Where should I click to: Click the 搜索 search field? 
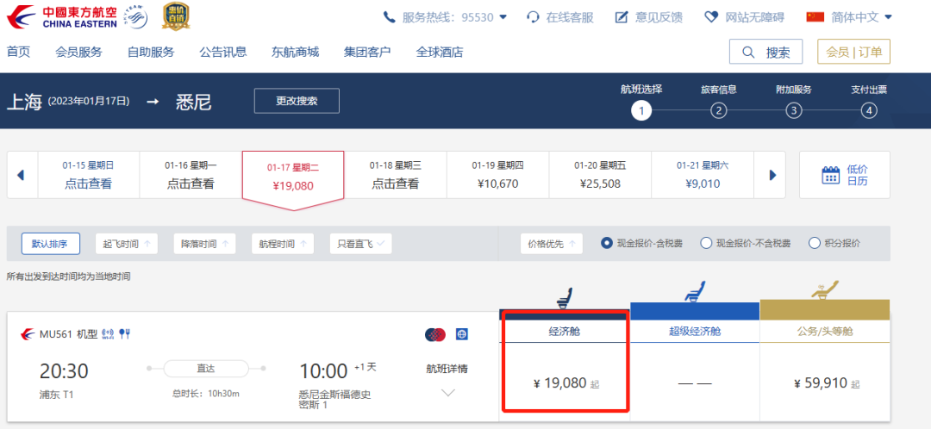[x=766, y=52]
